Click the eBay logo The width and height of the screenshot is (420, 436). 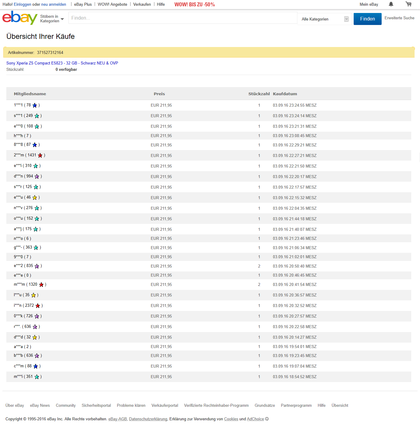click(x=20, y=18)
